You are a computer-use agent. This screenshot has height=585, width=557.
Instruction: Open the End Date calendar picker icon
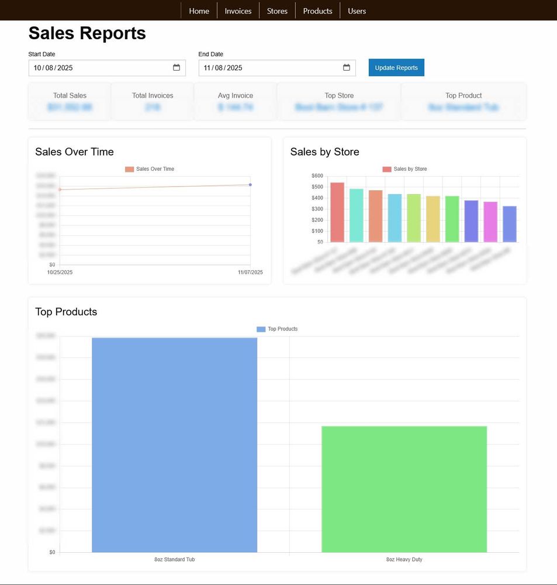(347, 68)
